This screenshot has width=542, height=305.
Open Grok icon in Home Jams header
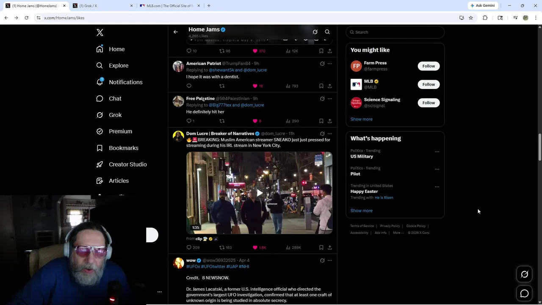pyautogui.click(x=315, y=32)
